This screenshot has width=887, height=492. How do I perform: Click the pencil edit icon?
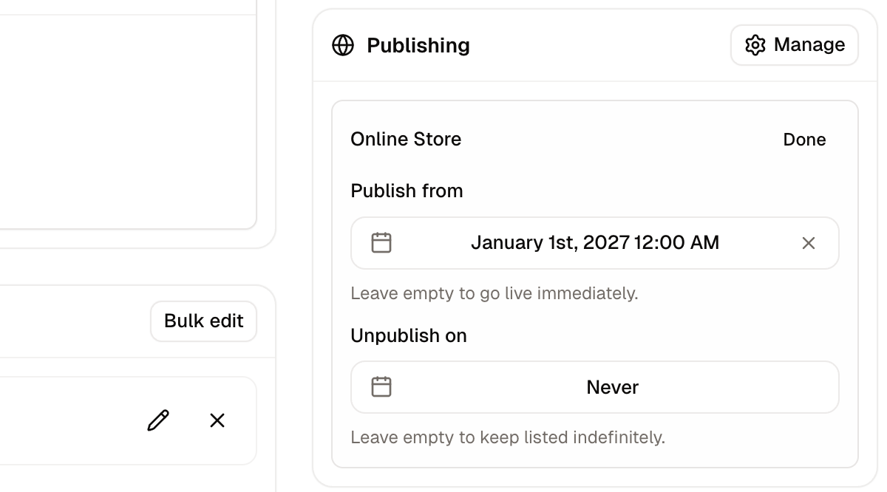coord(158,420)
